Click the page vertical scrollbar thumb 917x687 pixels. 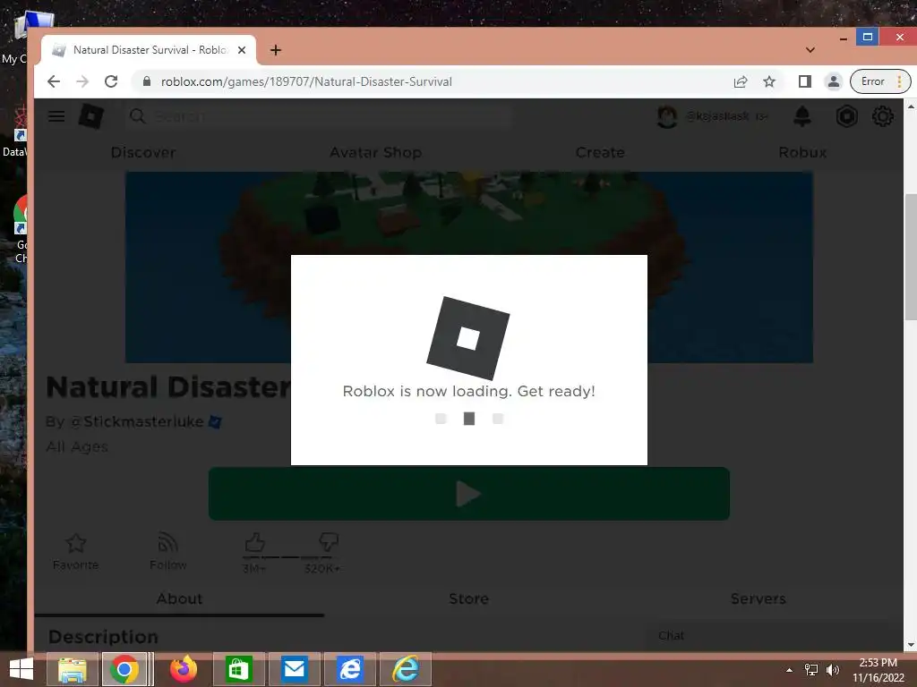point(911,257)
